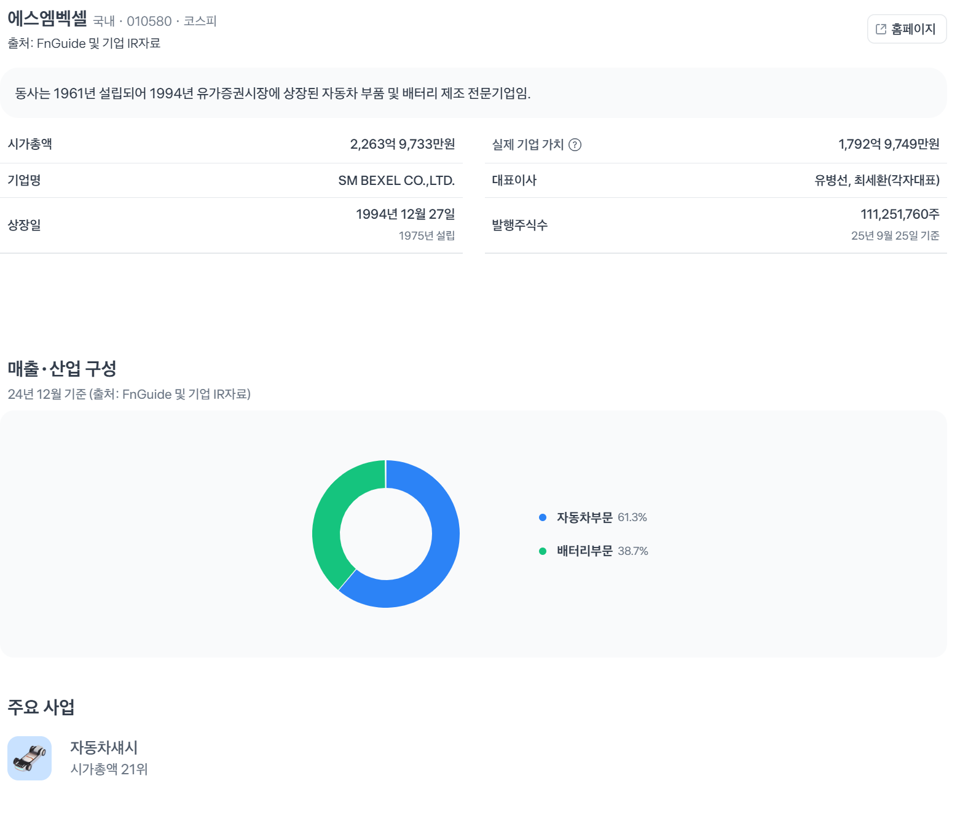Click the 상장일 row label
Image resolution: width=960 pixels, height=813 pixels.
click(24, 226)
